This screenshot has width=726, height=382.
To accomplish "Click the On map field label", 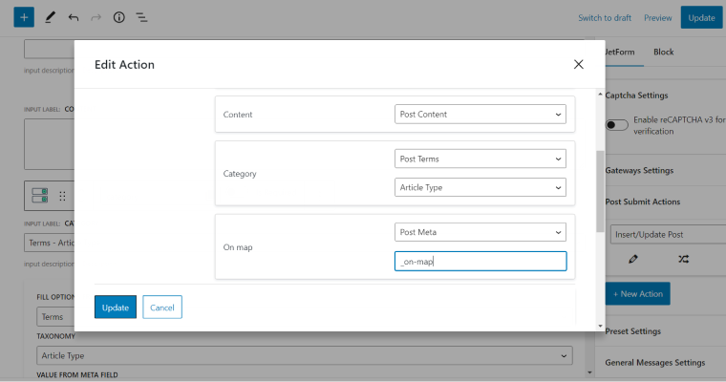I will (x=238, y=247).
